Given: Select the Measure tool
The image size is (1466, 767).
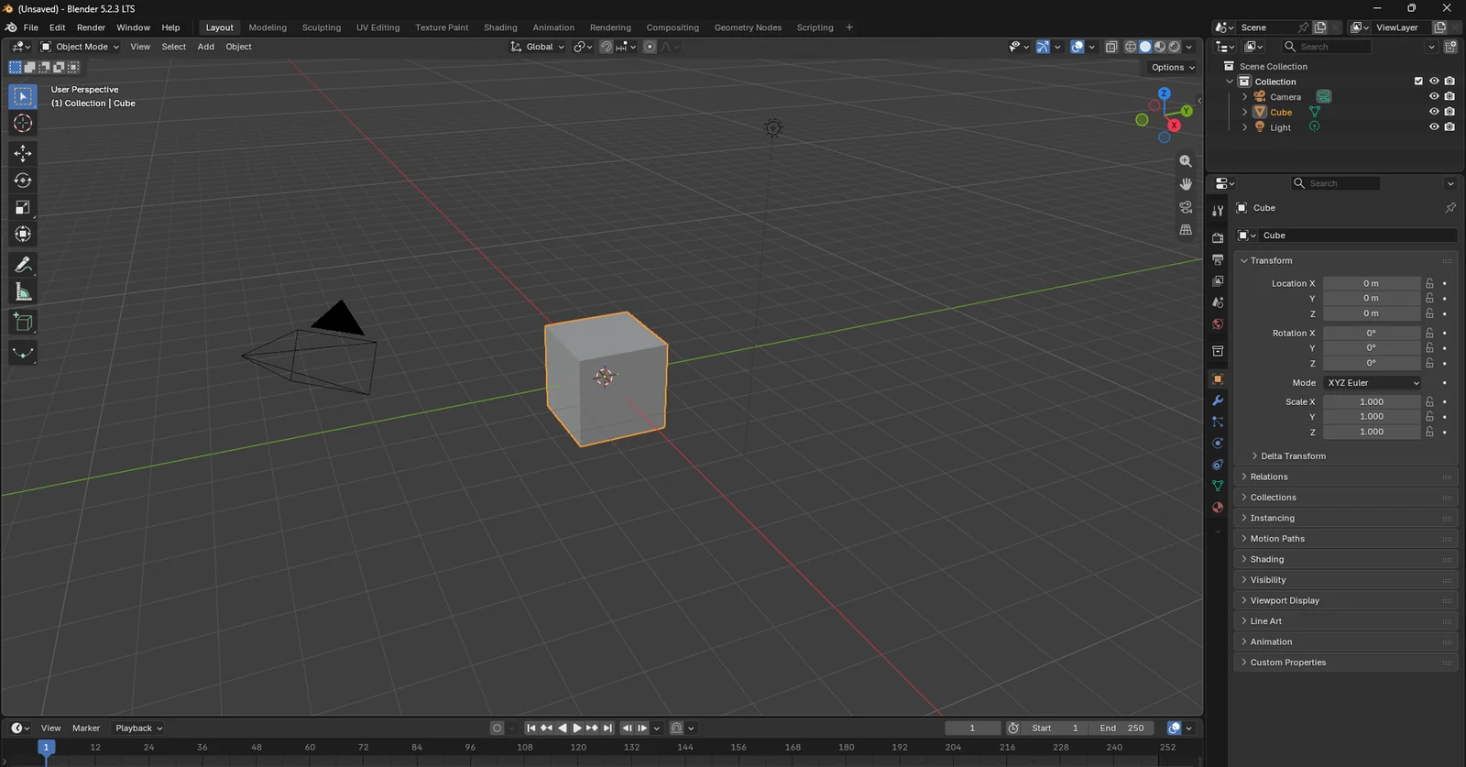Looking at the screenshot, I should point(23,292).
